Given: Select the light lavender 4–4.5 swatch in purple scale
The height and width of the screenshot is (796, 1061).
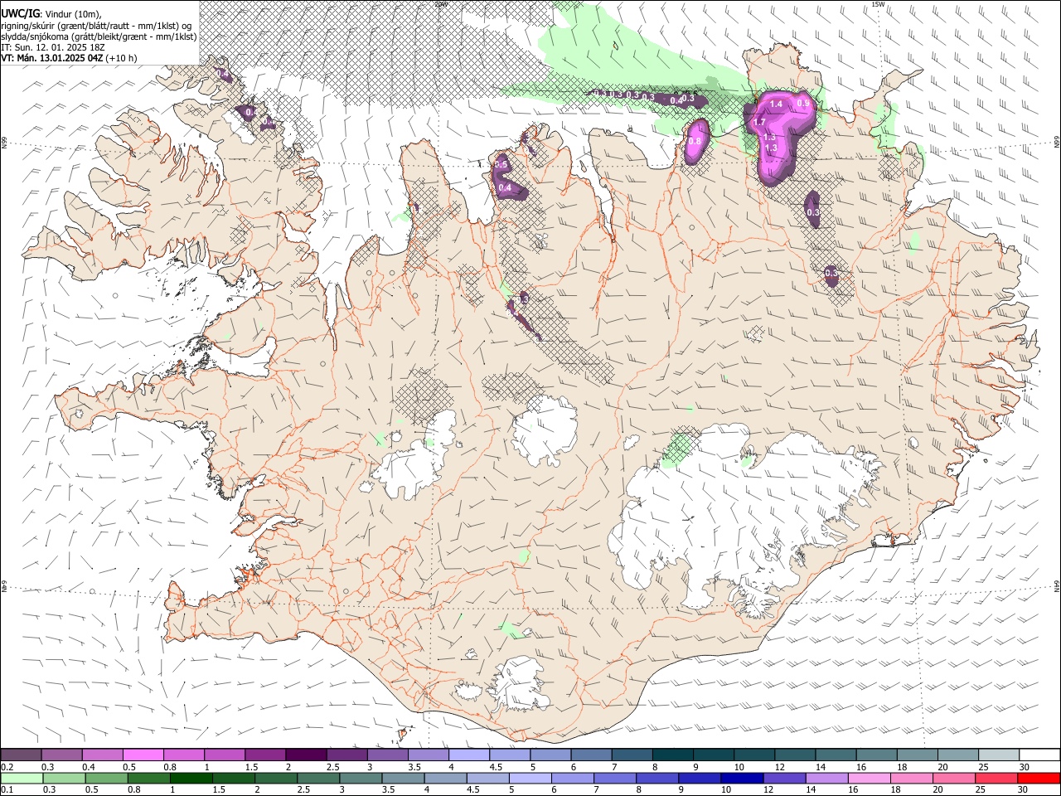Looking at the screenshot, I should pyautogui.click(x=469, y=755).
